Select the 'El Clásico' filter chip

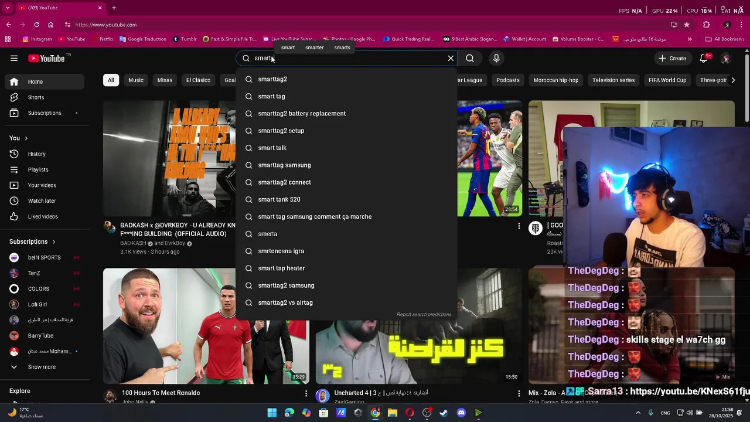coord(198,80)
